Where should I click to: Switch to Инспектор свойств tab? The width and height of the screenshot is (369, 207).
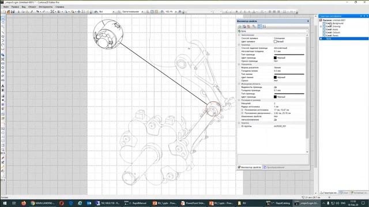pyautogui.click(x=250, y=167)
